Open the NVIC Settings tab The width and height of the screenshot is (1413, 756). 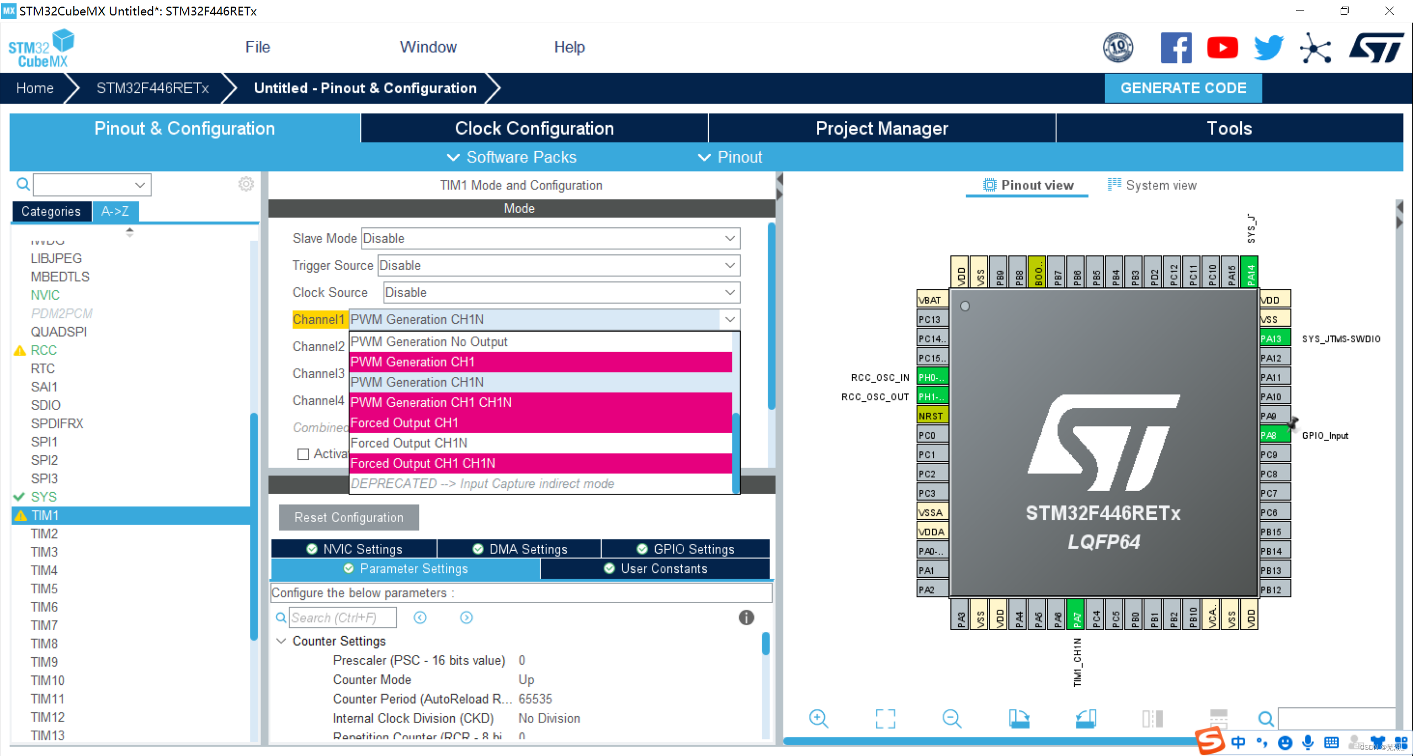[x=354, y=549]
